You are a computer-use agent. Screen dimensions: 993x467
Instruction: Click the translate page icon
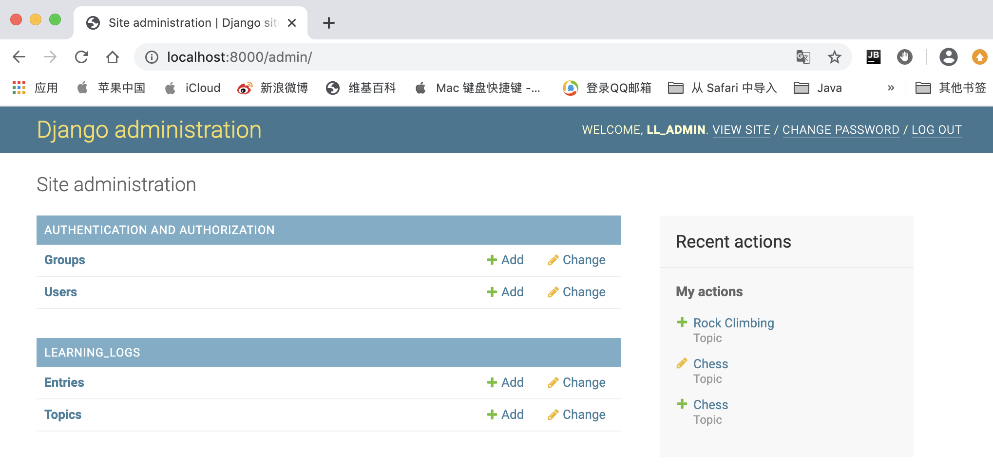point(803,57)
